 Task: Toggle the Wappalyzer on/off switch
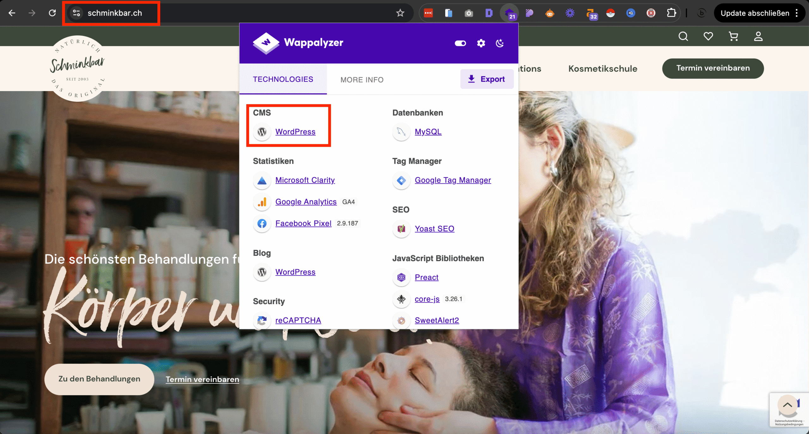pos(460,43)
